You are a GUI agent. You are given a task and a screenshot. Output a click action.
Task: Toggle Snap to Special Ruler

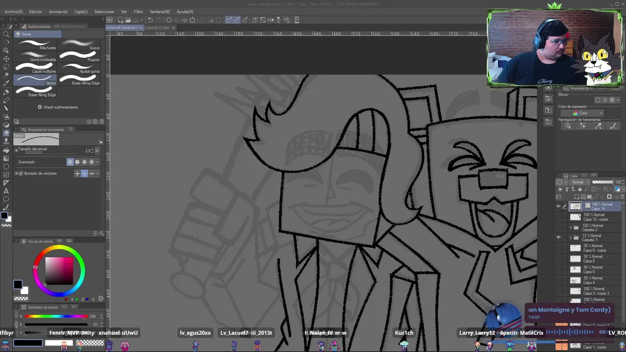[237, 20]
